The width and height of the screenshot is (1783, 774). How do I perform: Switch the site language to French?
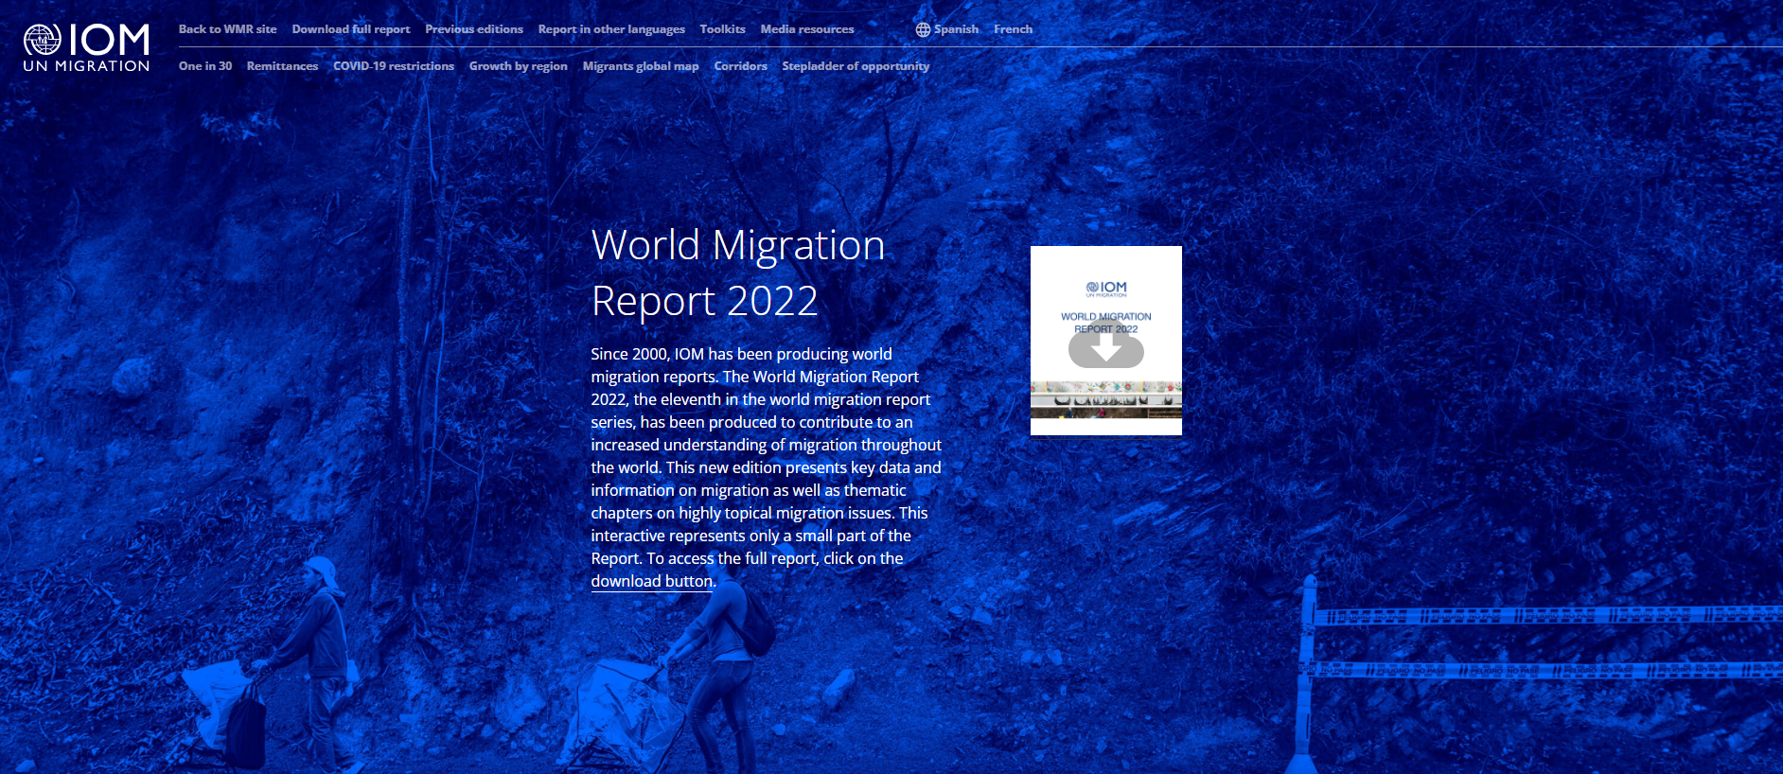point(1013,29)
